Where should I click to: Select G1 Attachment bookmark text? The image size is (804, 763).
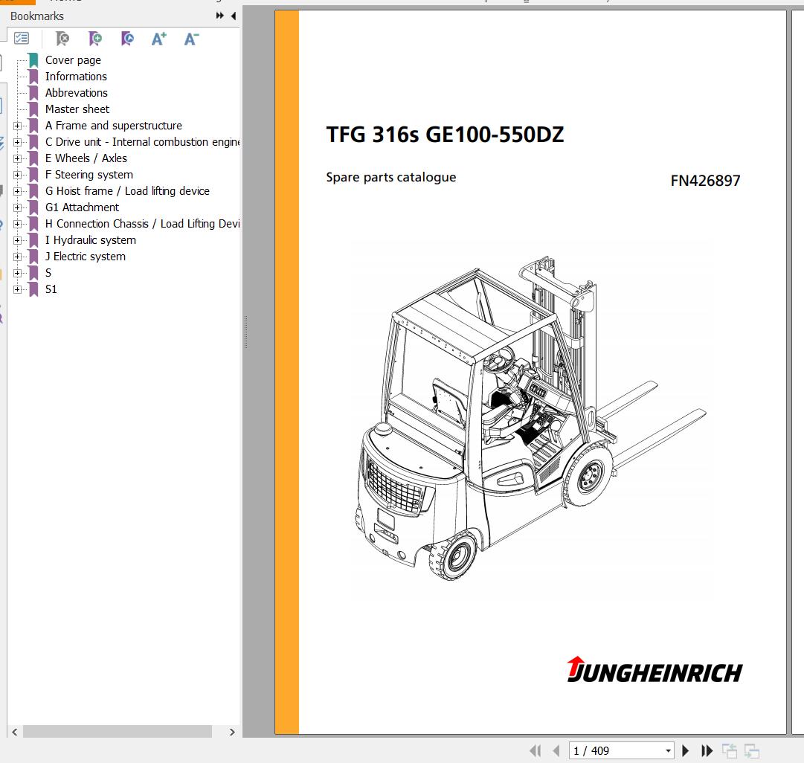(x=82, y=207)
